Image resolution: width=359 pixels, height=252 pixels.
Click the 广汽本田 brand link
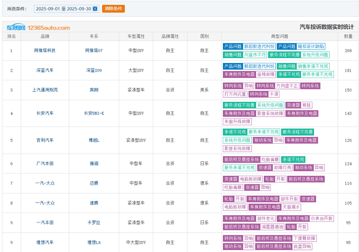(45, 164)
